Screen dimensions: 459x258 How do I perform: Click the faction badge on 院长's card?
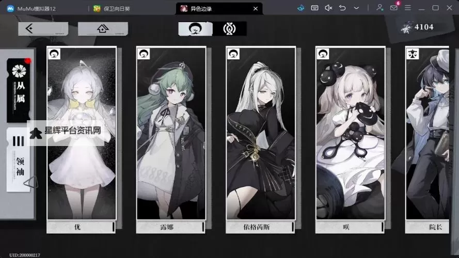click(x=413, y=54)
